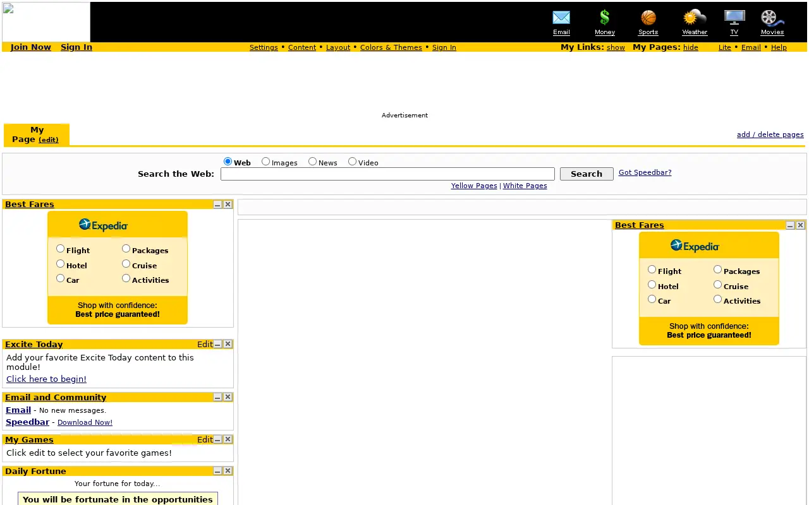Hide the My Pages section
This screenshot has width=809, height=505.
(x=691, y=47)
